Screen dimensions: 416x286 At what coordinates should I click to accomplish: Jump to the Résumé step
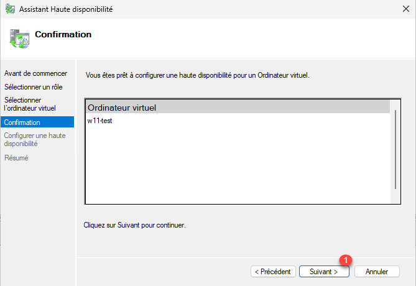click(16, 158)
